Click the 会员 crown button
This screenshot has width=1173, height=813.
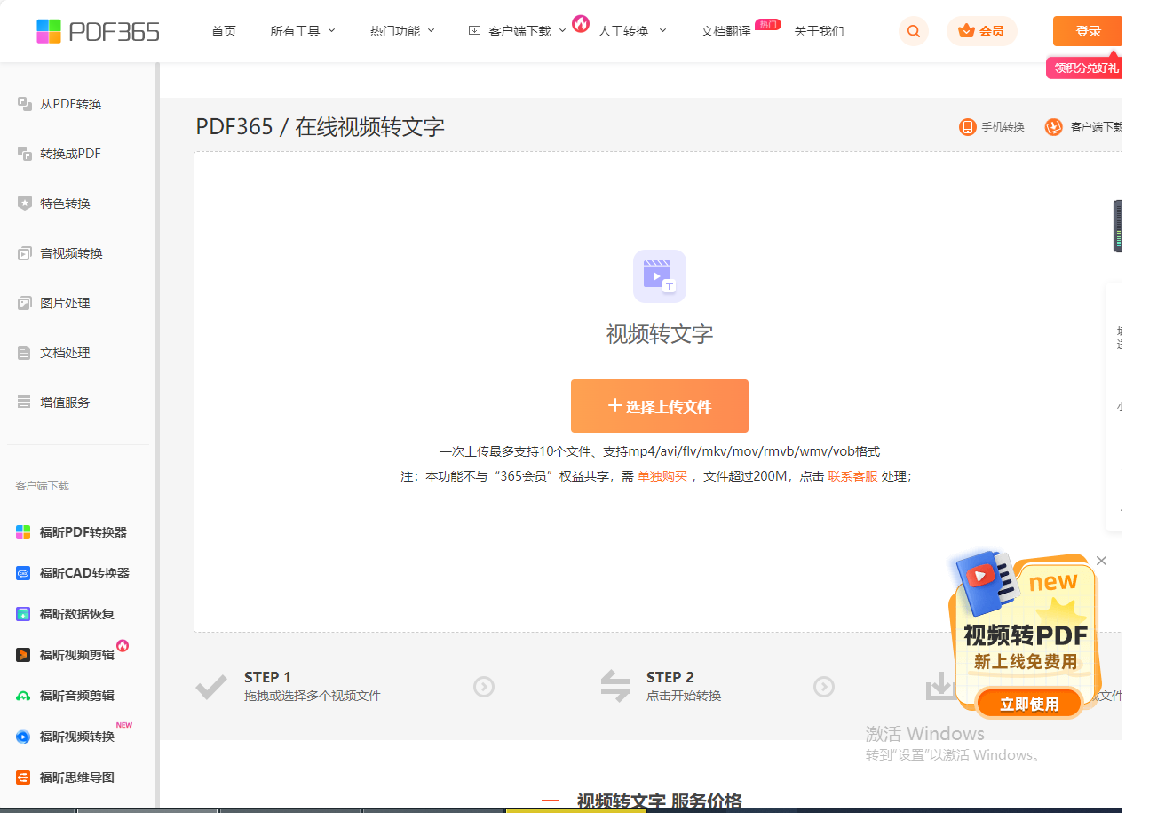[x=981, y=31]
